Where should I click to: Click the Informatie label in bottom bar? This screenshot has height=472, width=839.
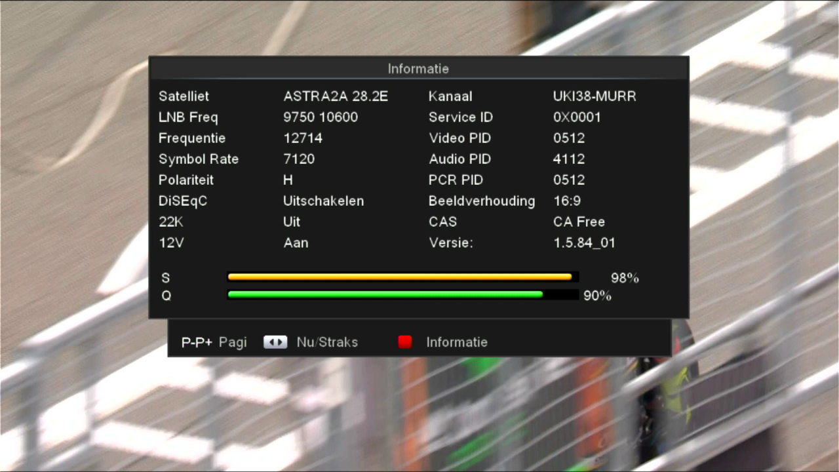457,342
